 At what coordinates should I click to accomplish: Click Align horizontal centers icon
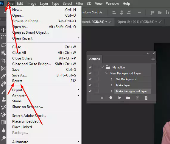click(121, 12)
